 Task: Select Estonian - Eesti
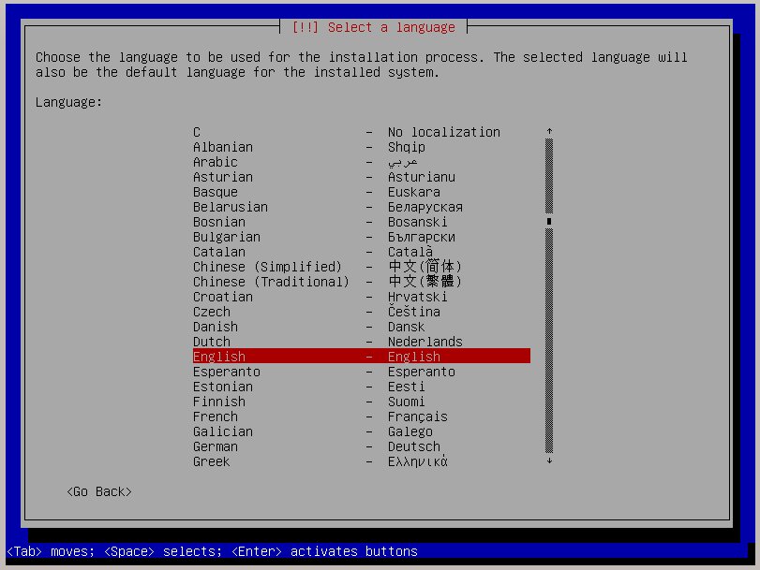pyautogui.click(x=361, y=387)
